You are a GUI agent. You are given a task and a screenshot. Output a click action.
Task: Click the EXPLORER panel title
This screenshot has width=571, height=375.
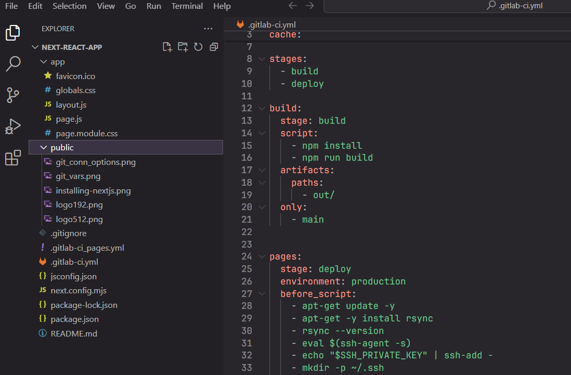[58, 29]
